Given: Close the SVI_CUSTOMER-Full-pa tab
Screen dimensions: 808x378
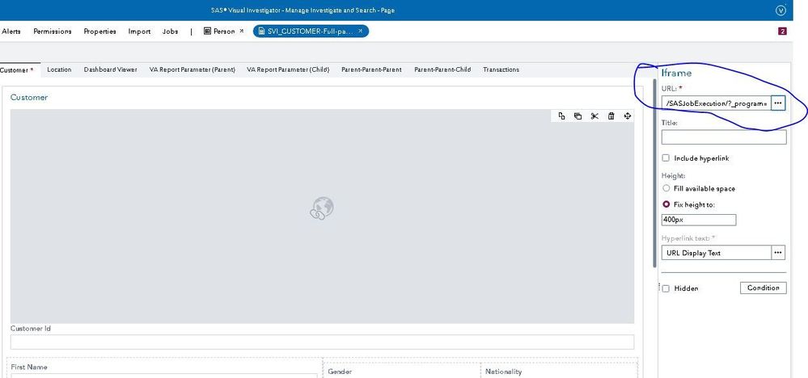Looking at the screenshot, I should [360, 31].
